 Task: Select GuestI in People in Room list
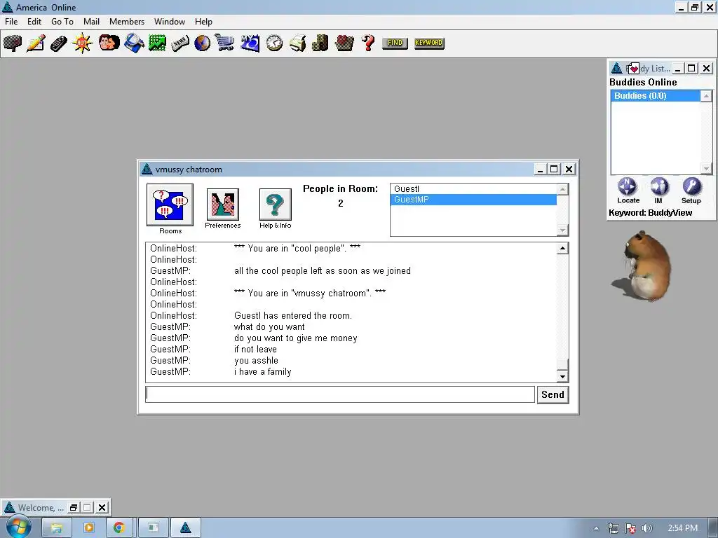point(473,189)
